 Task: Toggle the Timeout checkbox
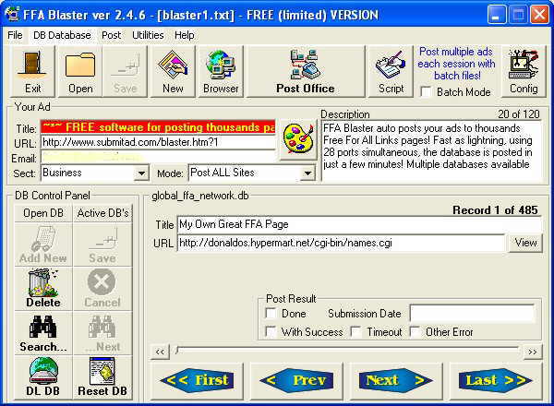355,331
